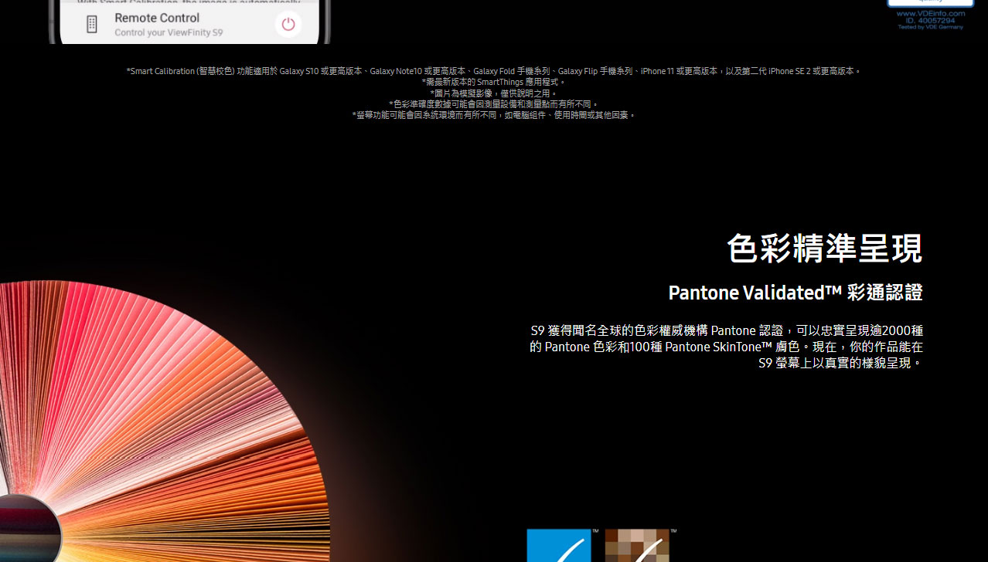Click the '色彩準確度數據' footnote line
Viewport: 988px width, 562px height.
coord(494,103)
